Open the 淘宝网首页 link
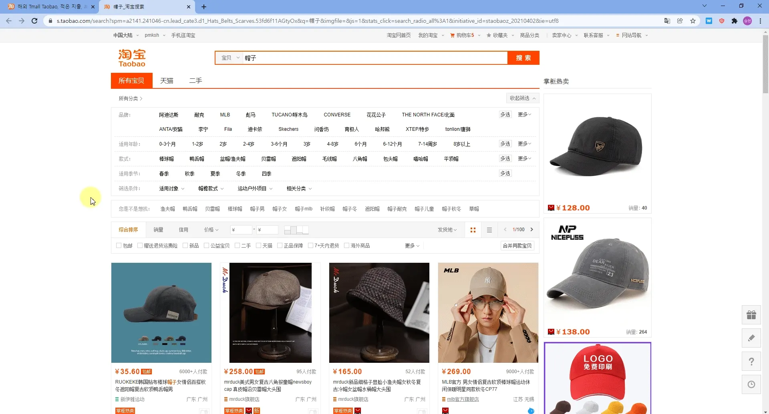 tap(399, 35)
